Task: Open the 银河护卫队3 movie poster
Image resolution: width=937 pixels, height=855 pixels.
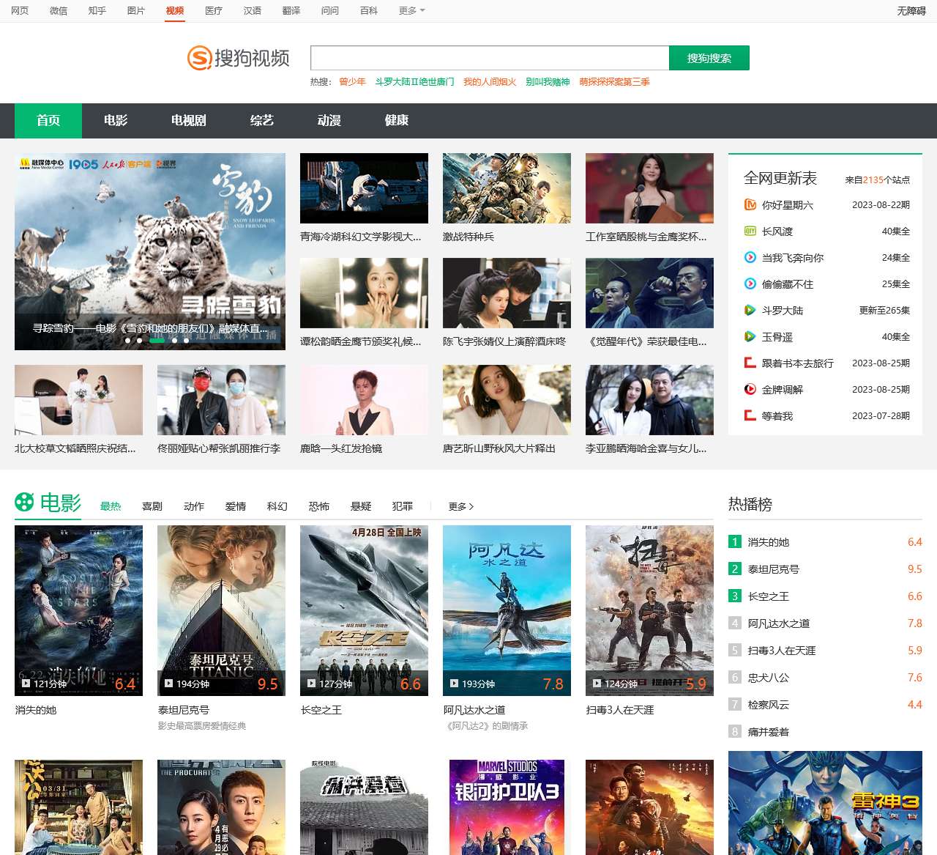Action: pyautogui.click(x=507, y=807)
